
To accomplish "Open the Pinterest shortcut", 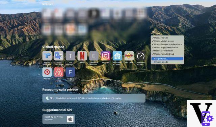I will tap(47, 72).
